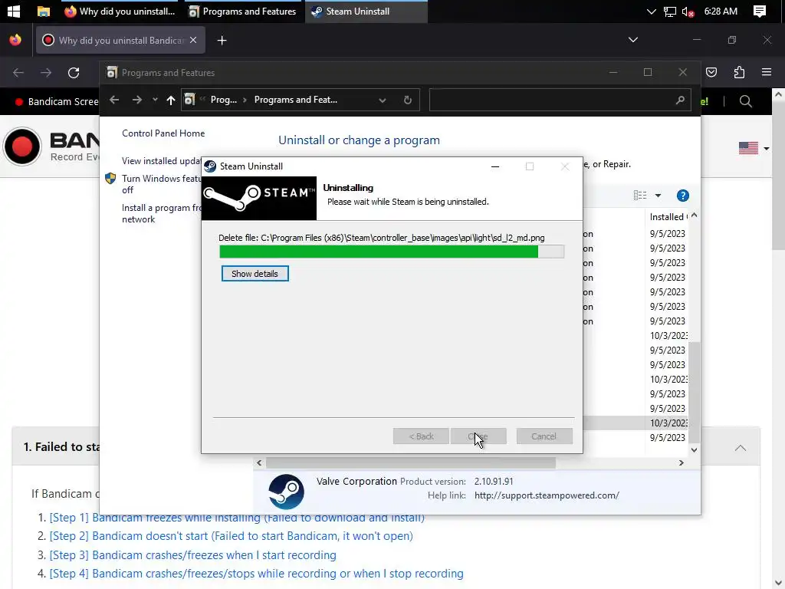This screenshot has height=589, width=785.
Task: Open Step 3 crashes when start recording
Action: (192, 555)
